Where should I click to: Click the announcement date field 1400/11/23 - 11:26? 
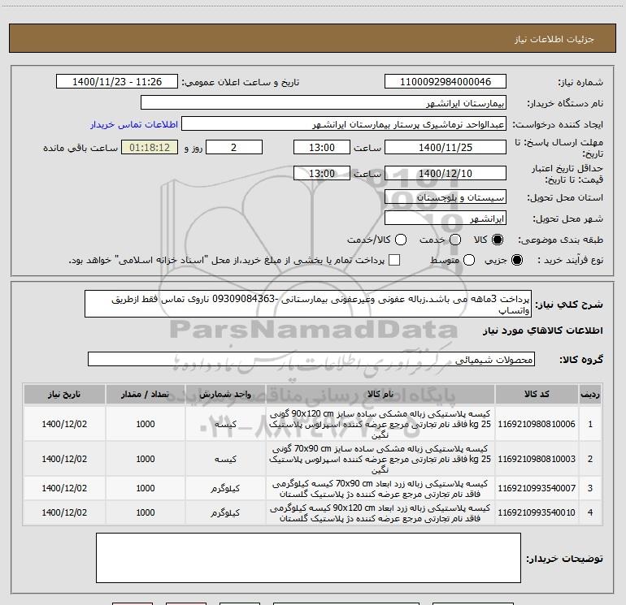click(117, 82)
